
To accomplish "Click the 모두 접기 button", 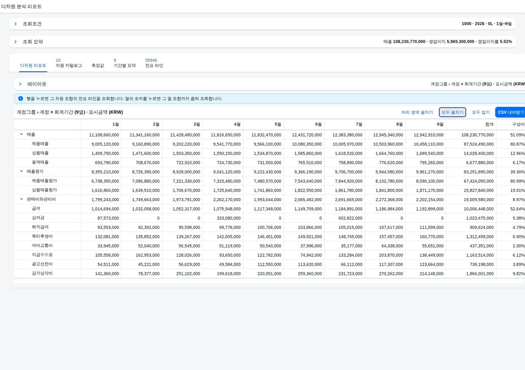I will point(481,112).
